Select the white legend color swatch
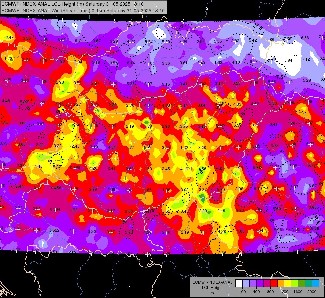 pos(239,283)
